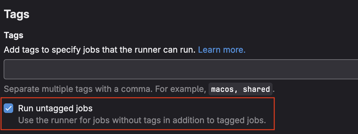Click the "macos, shared" code example

point(241,89)
